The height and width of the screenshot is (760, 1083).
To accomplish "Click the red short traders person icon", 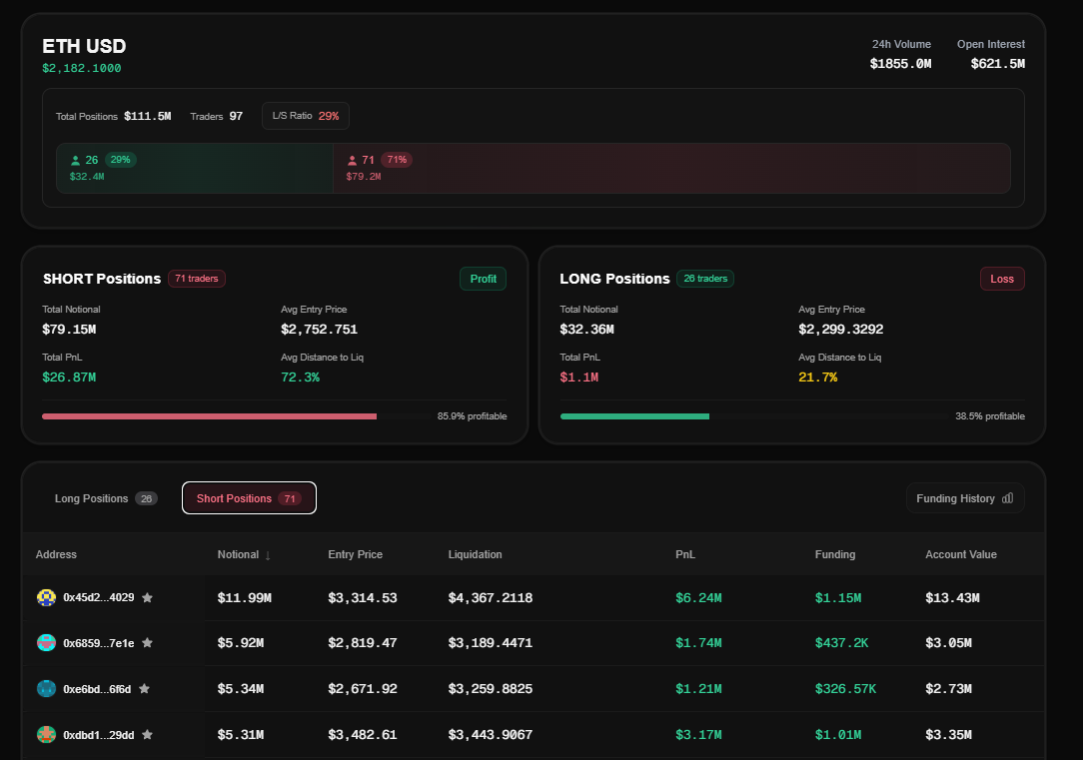I will pyautogui.click(x=352, y=161).
